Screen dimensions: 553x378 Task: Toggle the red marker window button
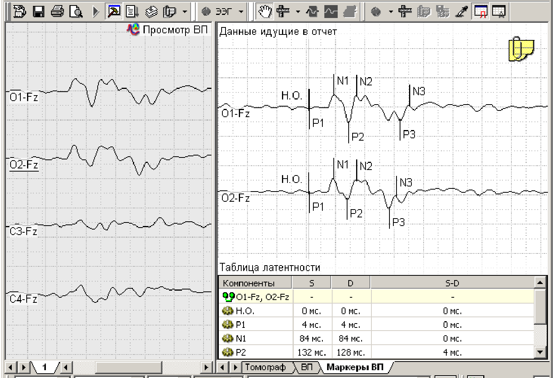[480, 12]
